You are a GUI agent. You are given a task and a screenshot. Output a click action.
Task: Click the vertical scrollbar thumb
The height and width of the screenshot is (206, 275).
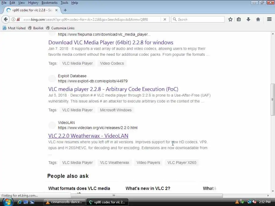(273, 100)
